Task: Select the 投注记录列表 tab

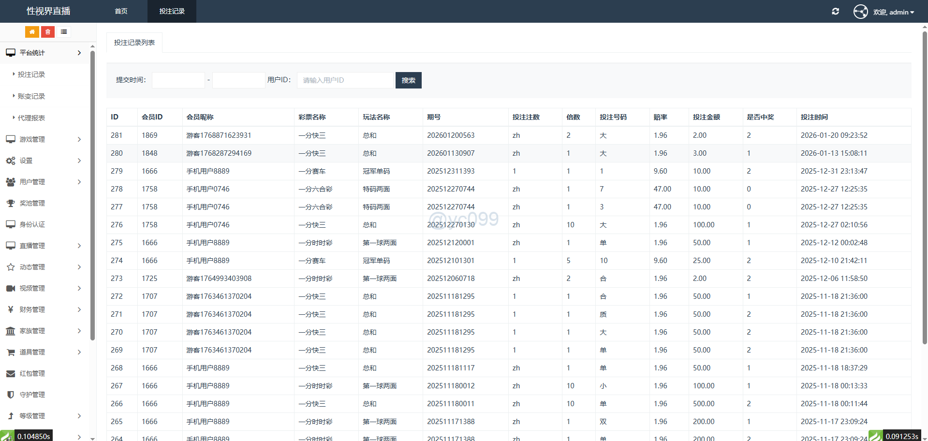Action: point(134,43)
